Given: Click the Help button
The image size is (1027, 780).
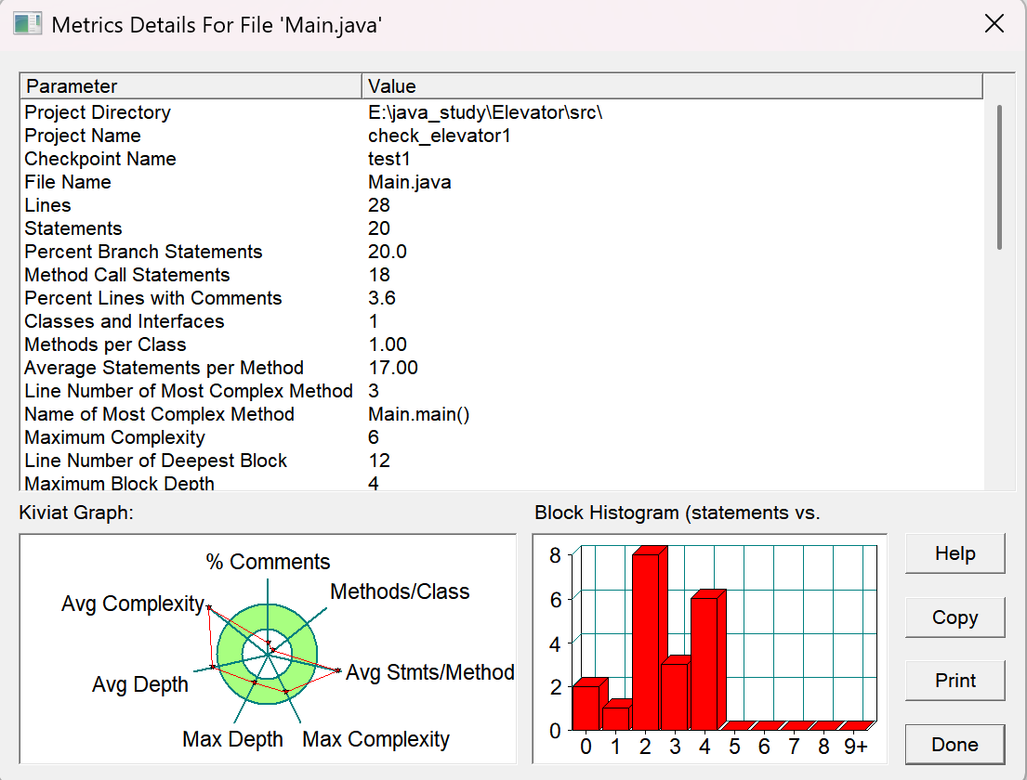Looking at the screenshot, I should pos(955,553).
